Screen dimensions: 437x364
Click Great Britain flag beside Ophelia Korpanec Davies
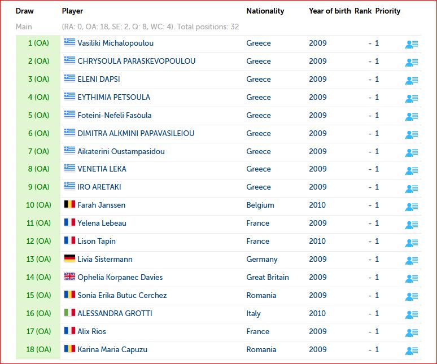[x=69, y=277]
